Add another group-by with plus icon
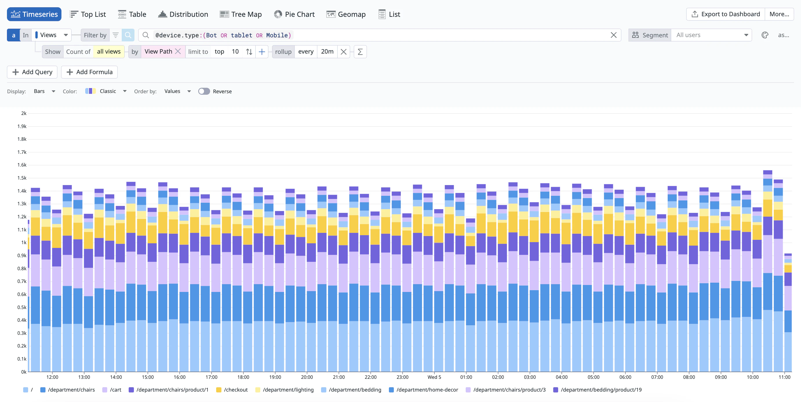Viewport: 801px width, 402px height. pyautogui.click(x=262, y=52)
